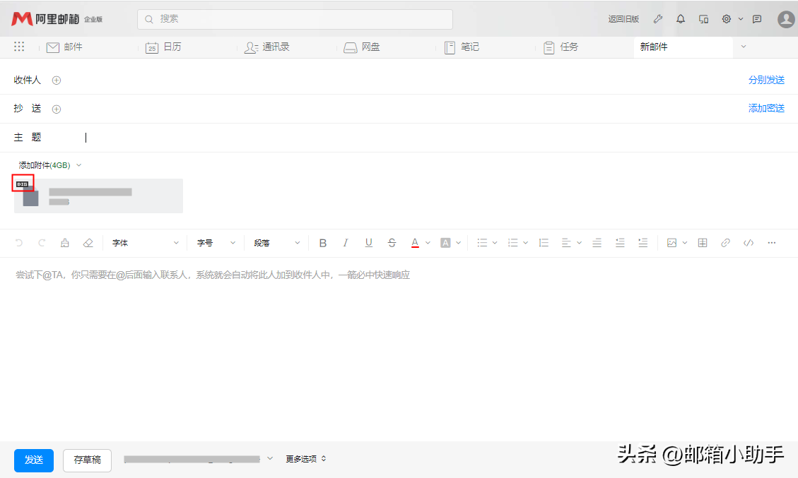Image resolution: width=798 pixels, height=478 pixels.
Task: Click the eraser clear formatting icon
Action: pyautogui.click(x=88, y=243)
